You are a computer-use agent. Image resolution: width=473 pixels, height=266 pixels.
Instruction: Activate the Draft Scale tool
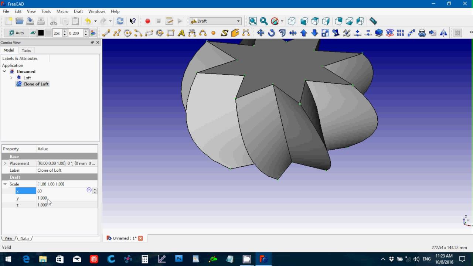click(325, 33)
